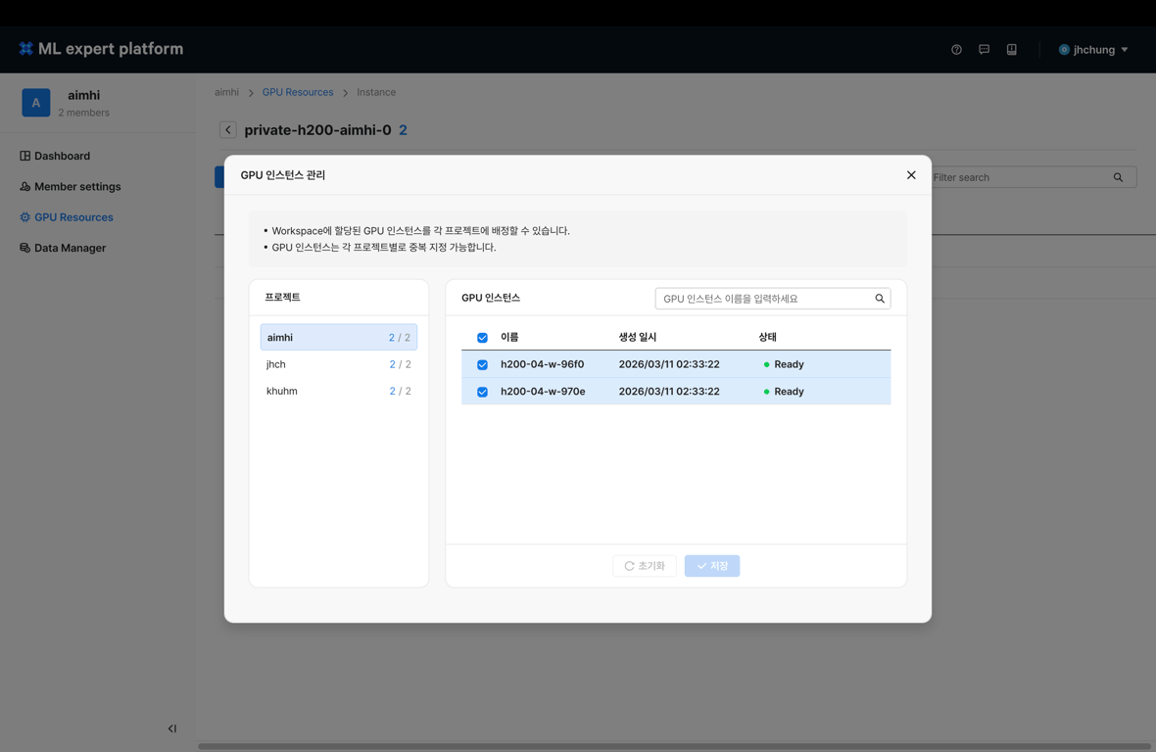Screen dimensions: 1156x752
Task: Click the 2 / 2 count for jhch
Action: coord(401,364)
